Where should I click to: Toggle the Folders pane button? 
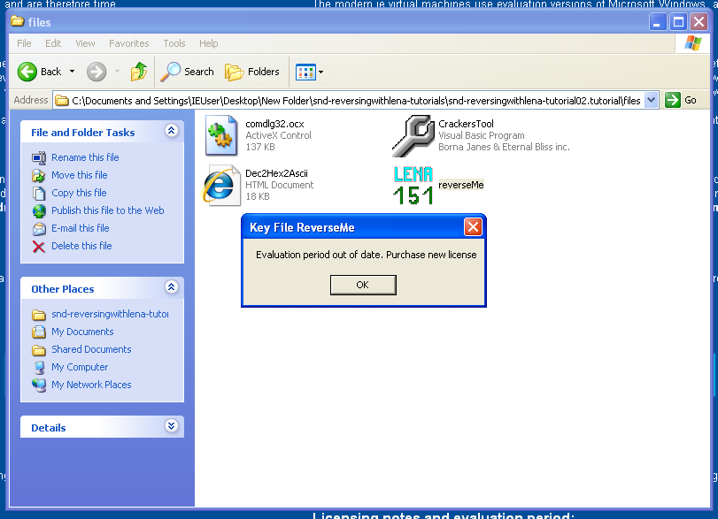pyautogui.click(x=252, y=72)
